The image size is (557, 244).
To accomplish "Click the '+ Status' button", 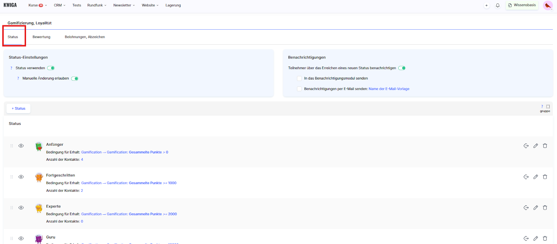I will [x=18, y=108].
